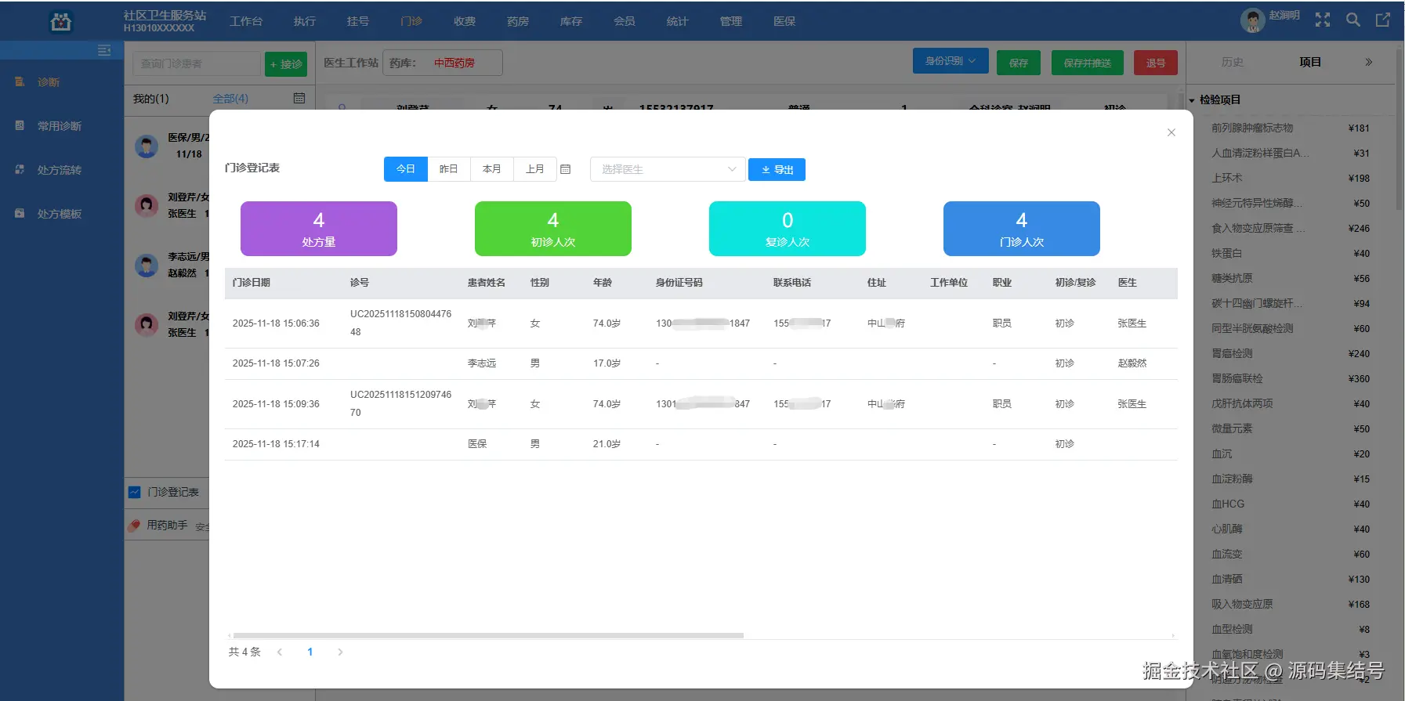Switch to the 全部(4) tab
Image resolution: width=1405 pixels, height=701 pixels.
(x=230, y=99)
